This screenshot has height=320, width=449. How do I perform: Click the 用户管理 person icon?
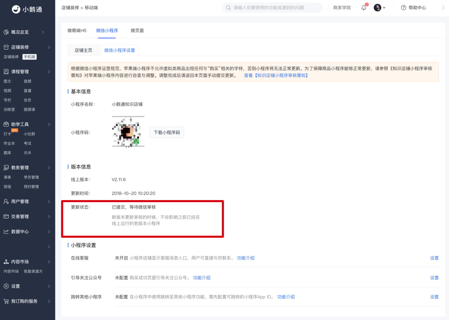point(6,201)
